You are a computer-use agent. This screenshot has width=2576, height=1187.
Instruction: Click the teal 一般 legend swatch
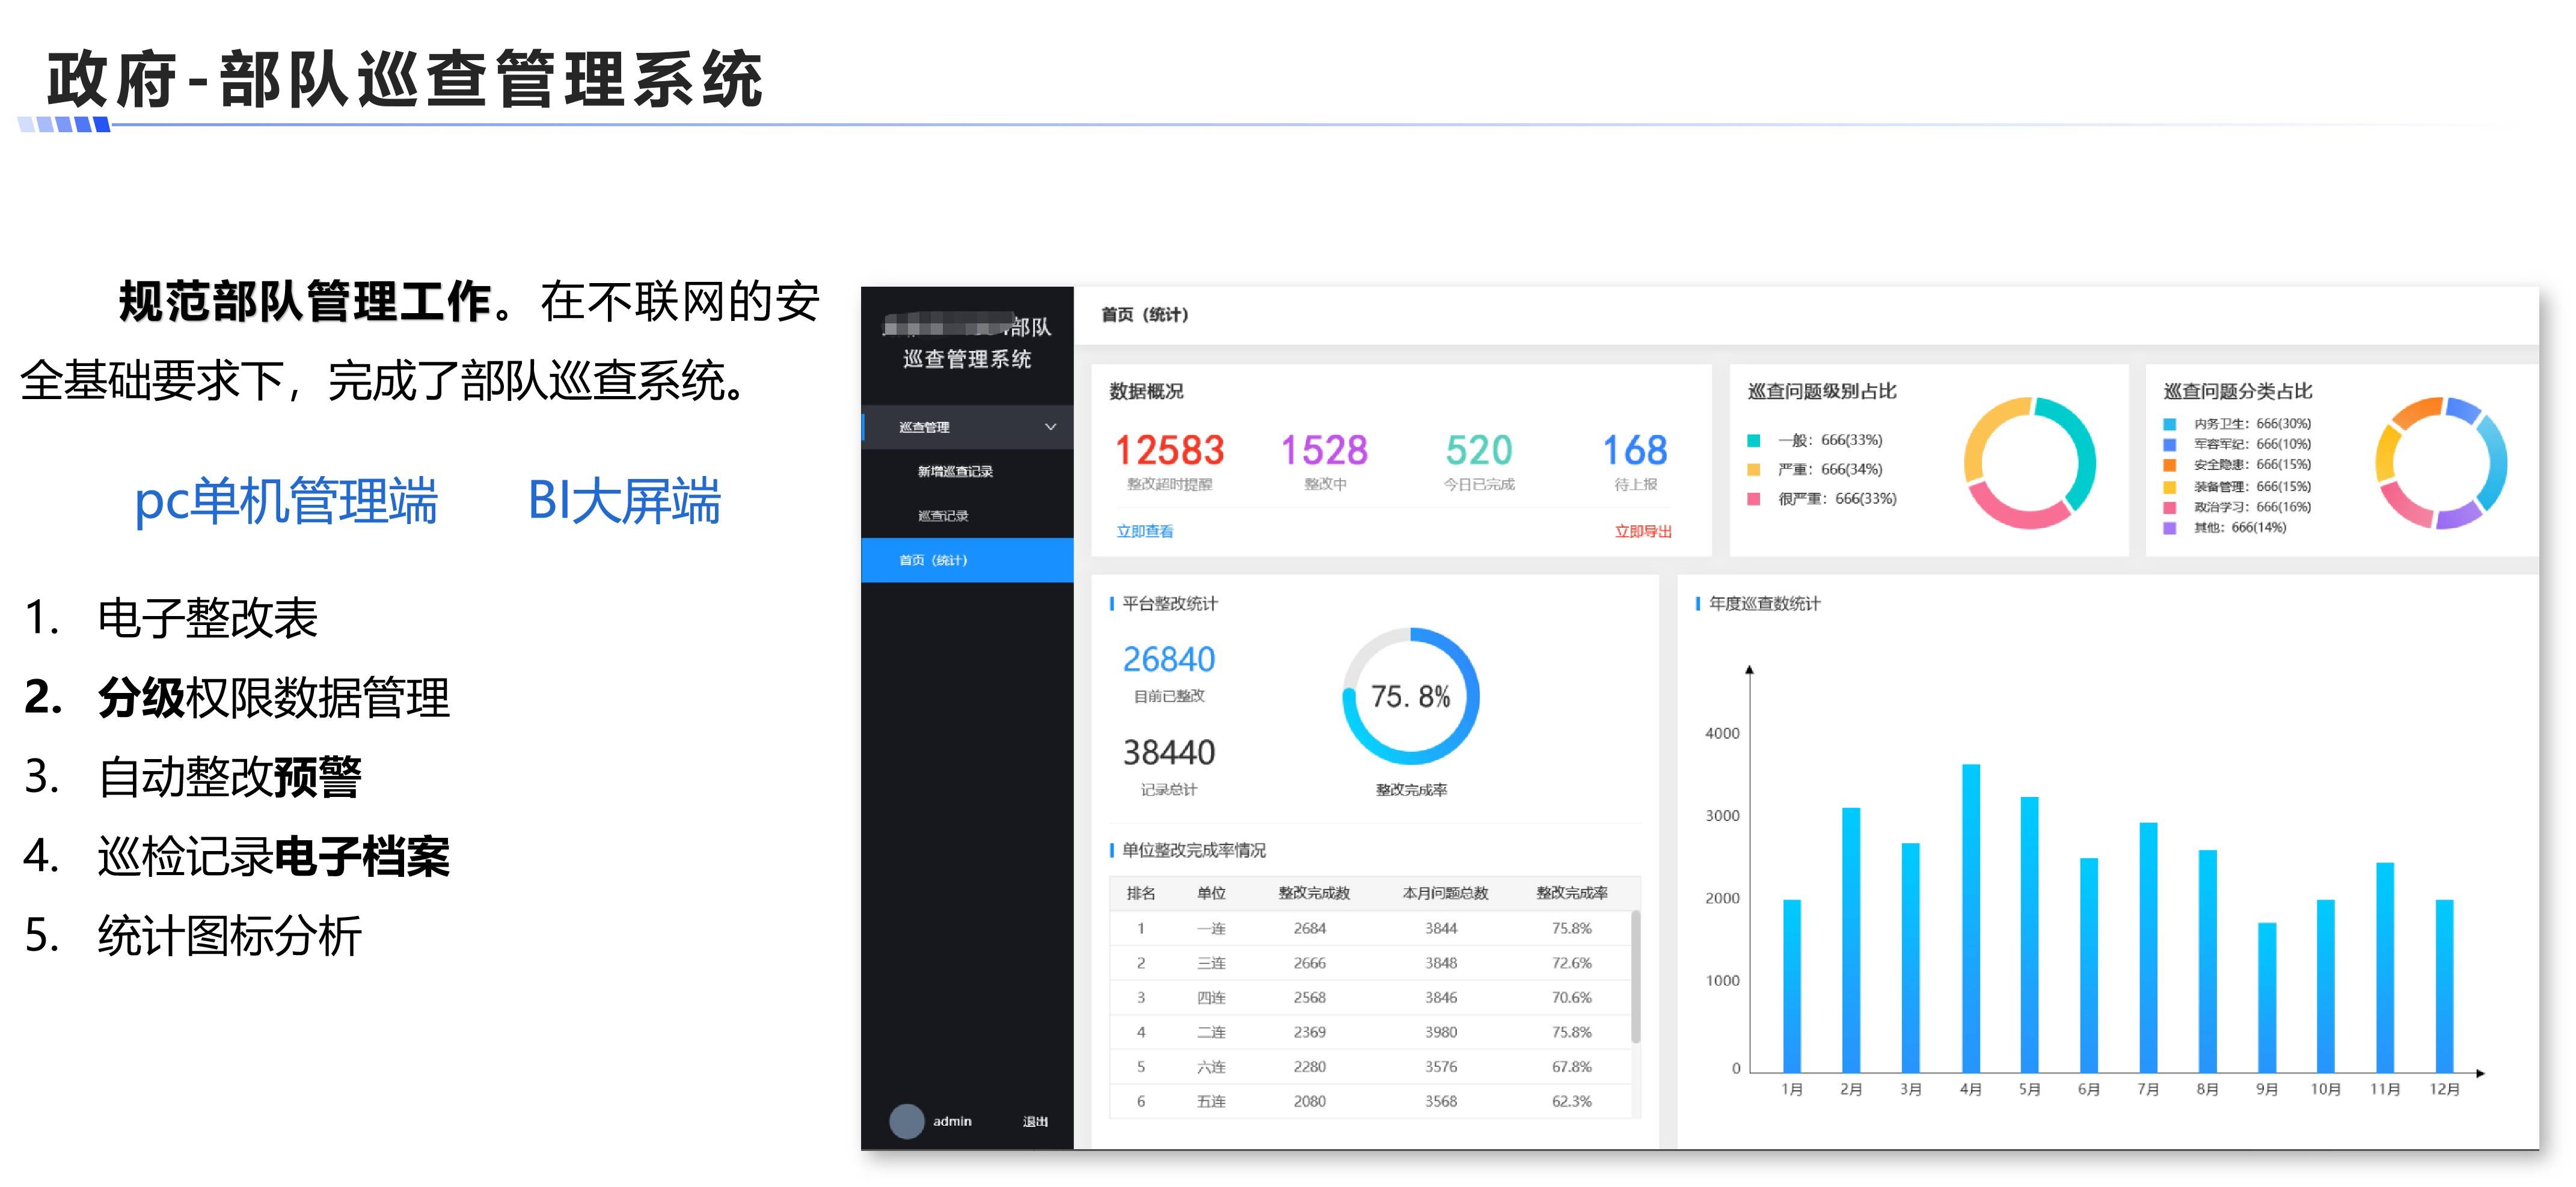[1753, 441]
